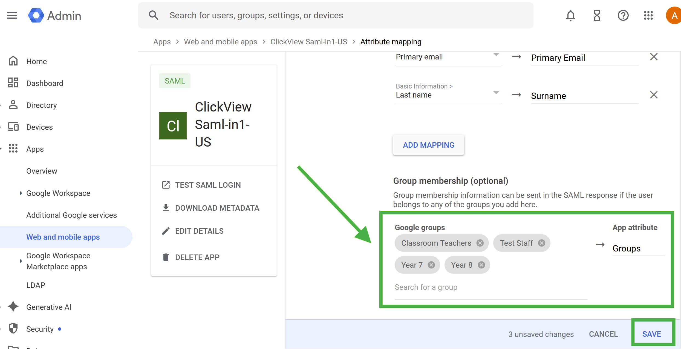
Task: Click the Google Admin logo
Action: (x=54, y=16)
